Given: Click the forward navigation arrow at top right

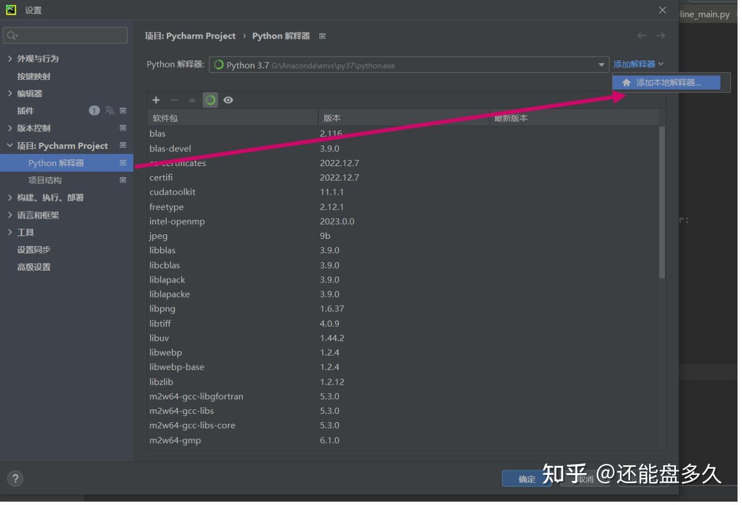Looking at the screenshot, I should pos(660,35).
